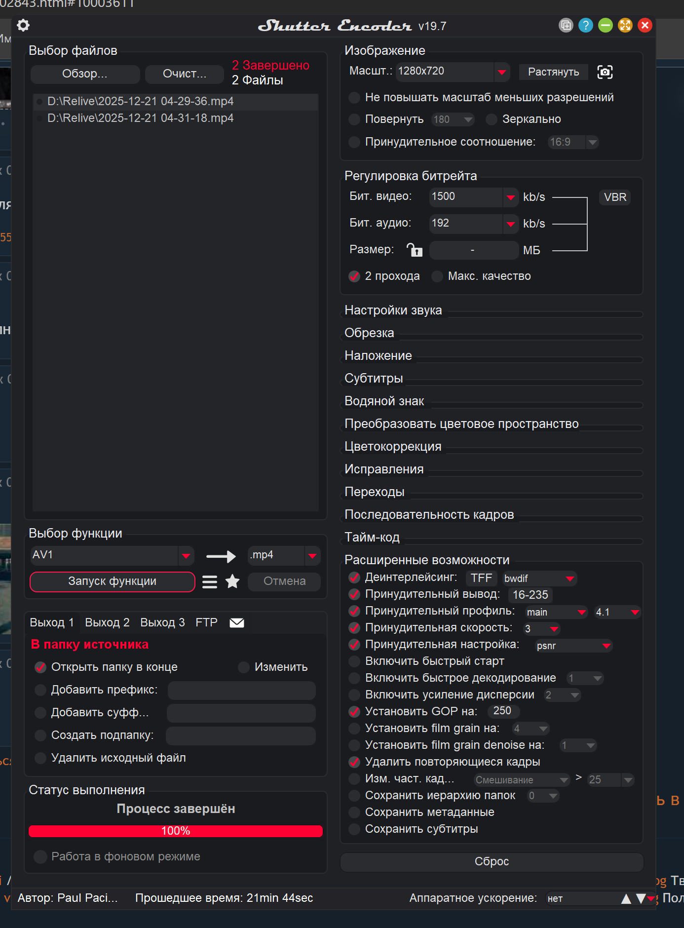Image resolution: width=684 pixels, height=928 pixels.
Task: Enable 'Удалить исходный файл'
Action: pyautogui.click(x=40, y=758)
